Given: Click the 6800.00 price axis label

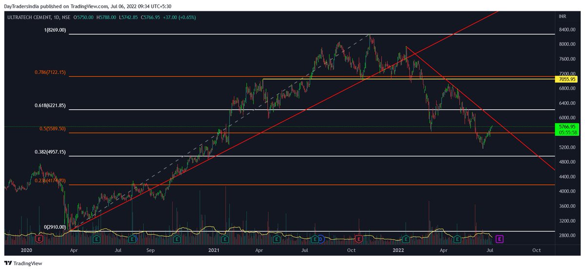Looking at the screenshot, I should click(x=568, y=89).
